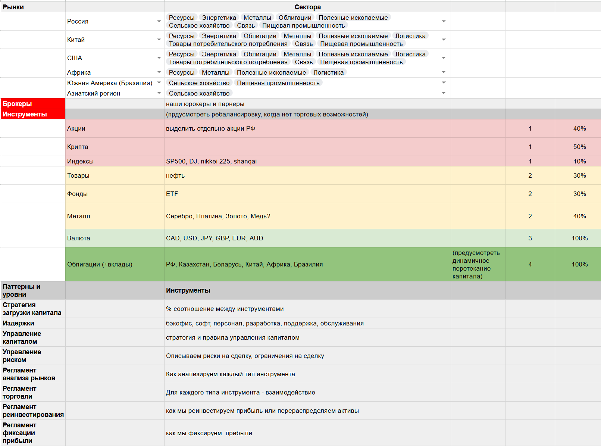Select the CAD, USD, JPY currency list cell
The height and width of the screenshot is (446, 601).
pos(307,238)
